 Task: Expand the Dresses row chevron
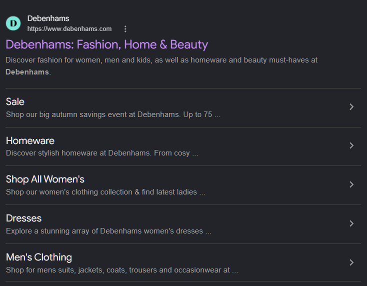(x=351, y=223)
